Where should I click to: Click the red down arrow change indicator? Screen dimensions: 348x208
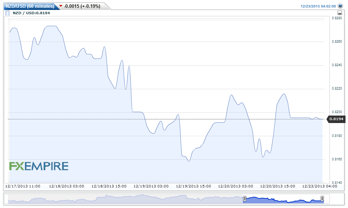61,6
